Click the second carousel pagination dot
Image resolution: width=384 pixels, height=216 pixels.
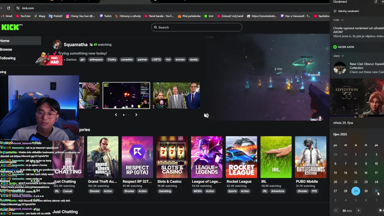[126, 115]
